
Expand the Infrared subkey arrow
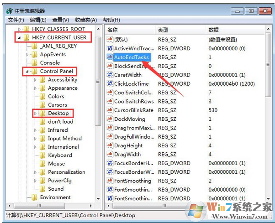[x=35, y=130]
